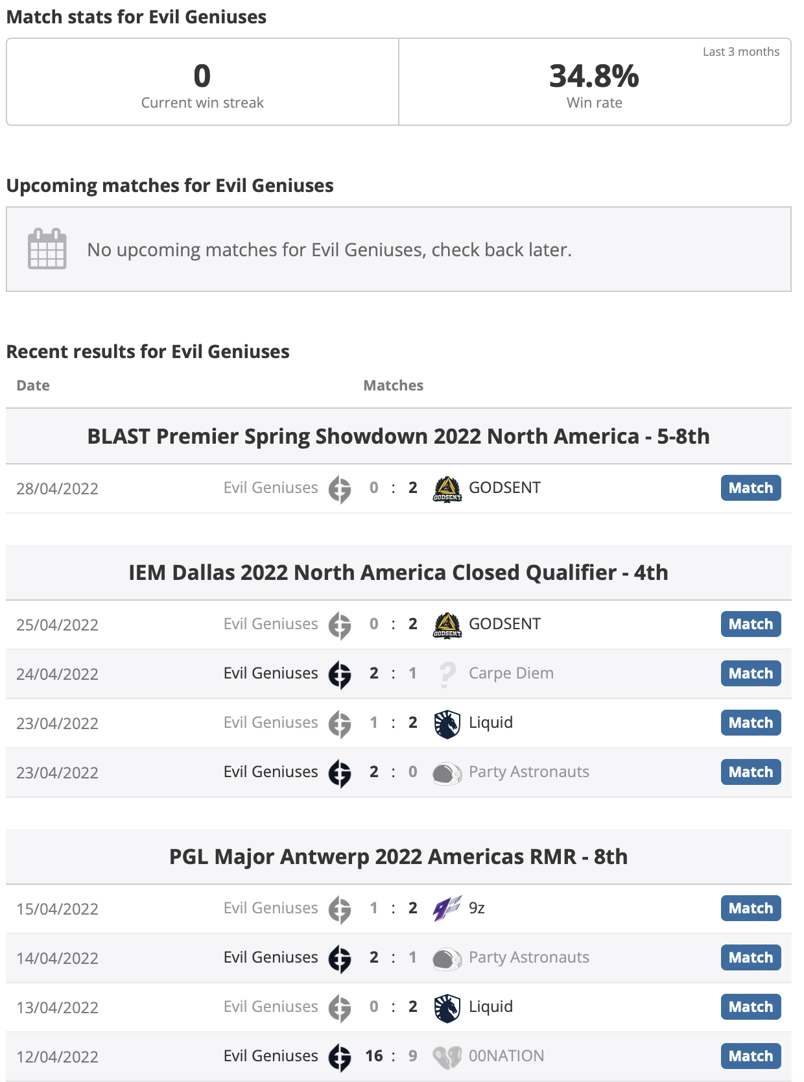
Task: Open IEM Dallas 2022 Closed Qualifier header
Action: [399, 572]
